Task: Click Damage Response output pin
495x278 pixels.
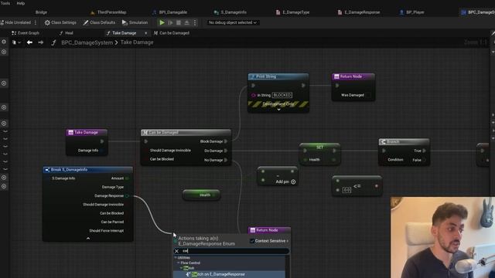Action: pos(127,195)
